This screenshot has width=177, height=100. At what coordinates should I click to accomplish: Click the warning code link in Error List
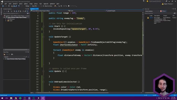pos(151,18)
